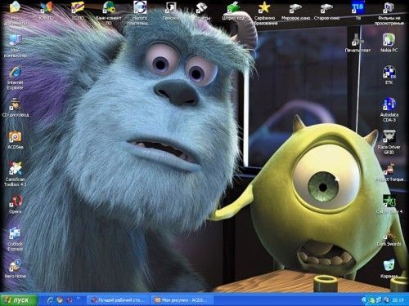The width and height of the screenshot is (409, 306).
Task: Select the TIS desktop shortcut
Action: 357,11
